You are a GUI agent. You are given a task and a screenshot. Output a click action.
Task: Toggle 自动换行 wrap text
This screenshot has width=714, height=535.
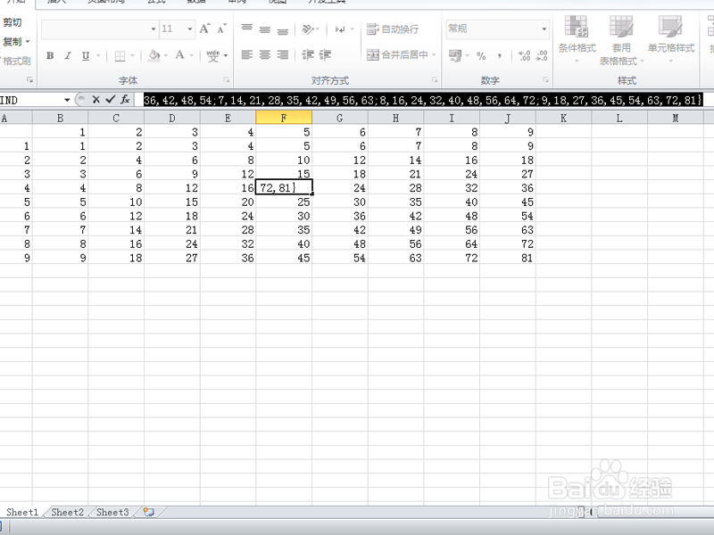[x=393, y=29]
